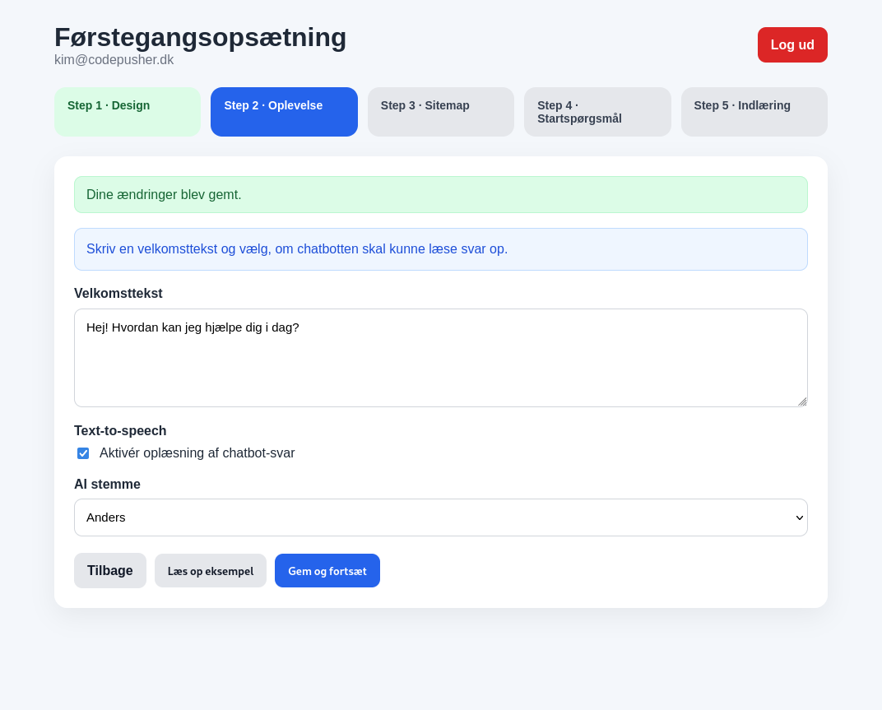Click the textarea resize handle corner
882x710 pixels.
[801, 401]
